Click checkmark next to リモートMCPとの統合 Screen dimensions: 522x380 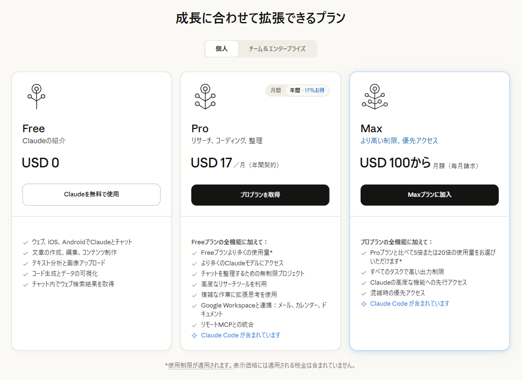coord(194,325)
